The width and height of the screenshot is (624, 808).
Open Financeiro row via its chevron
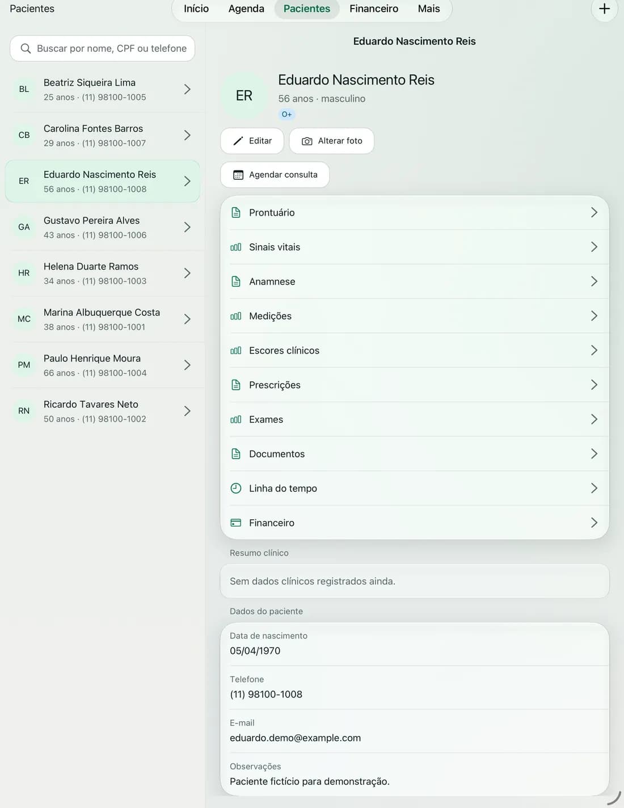pos(594,523)
